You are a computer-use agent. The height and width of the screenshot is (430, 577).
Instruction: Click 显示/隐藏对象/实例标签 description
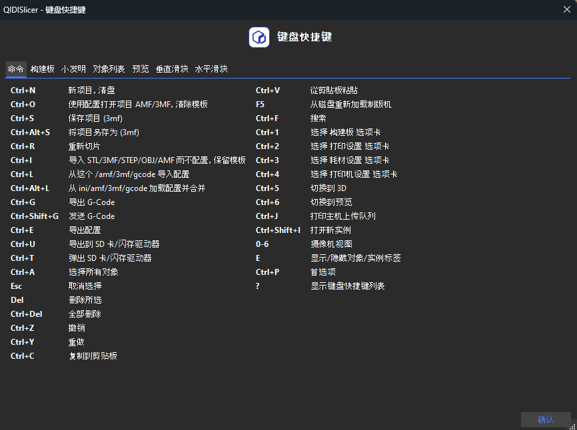(x=356, y=258)
